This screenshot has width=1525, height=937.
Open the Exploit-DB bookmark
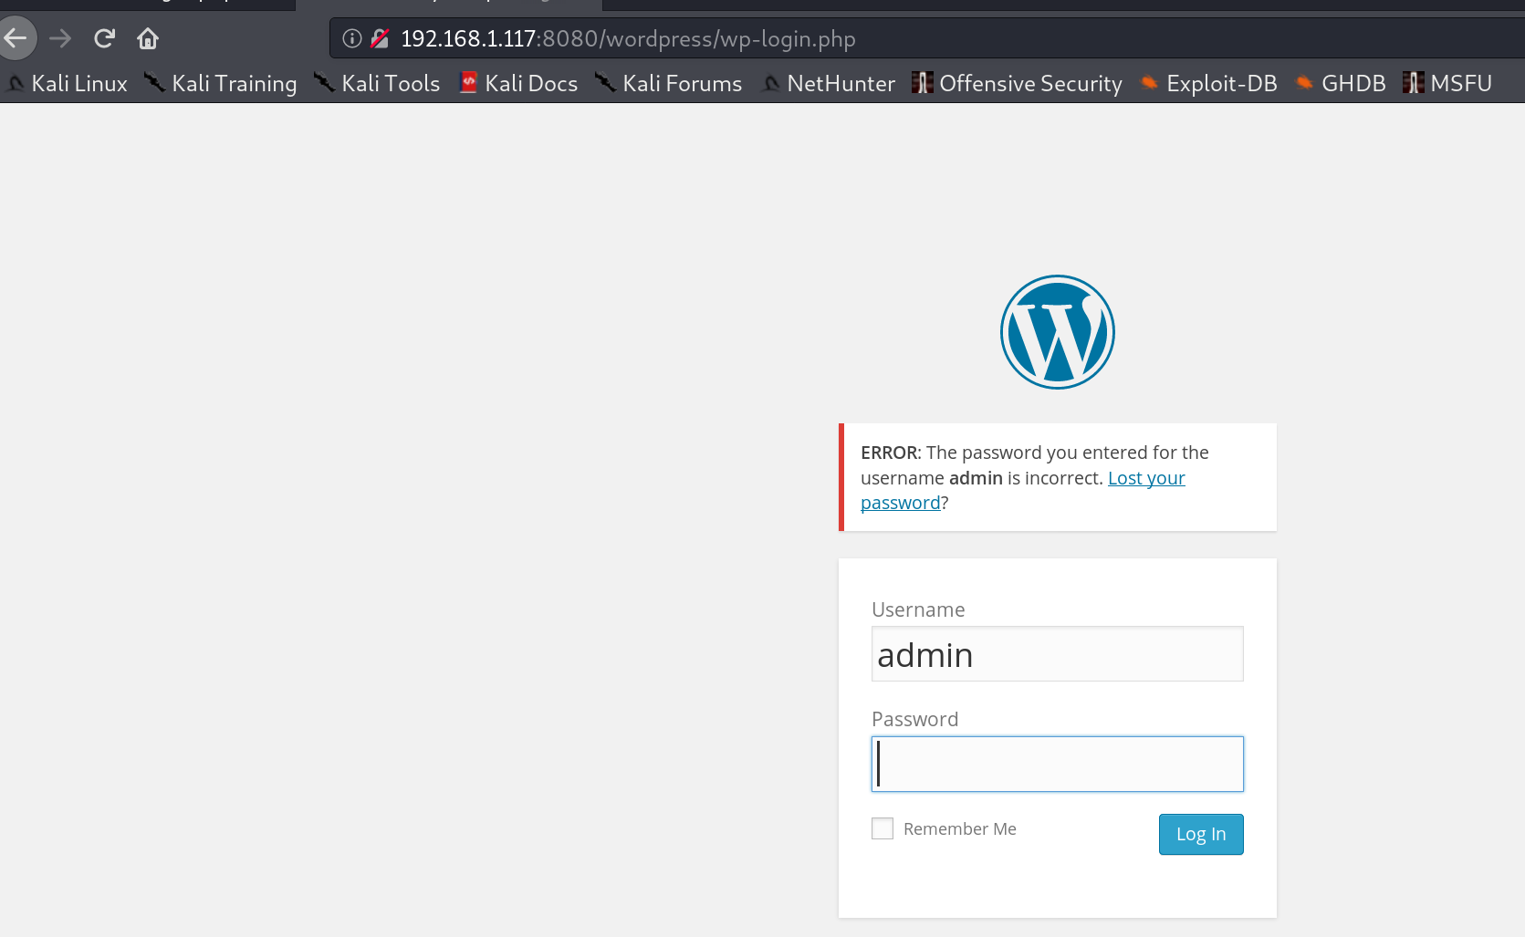1209,83
